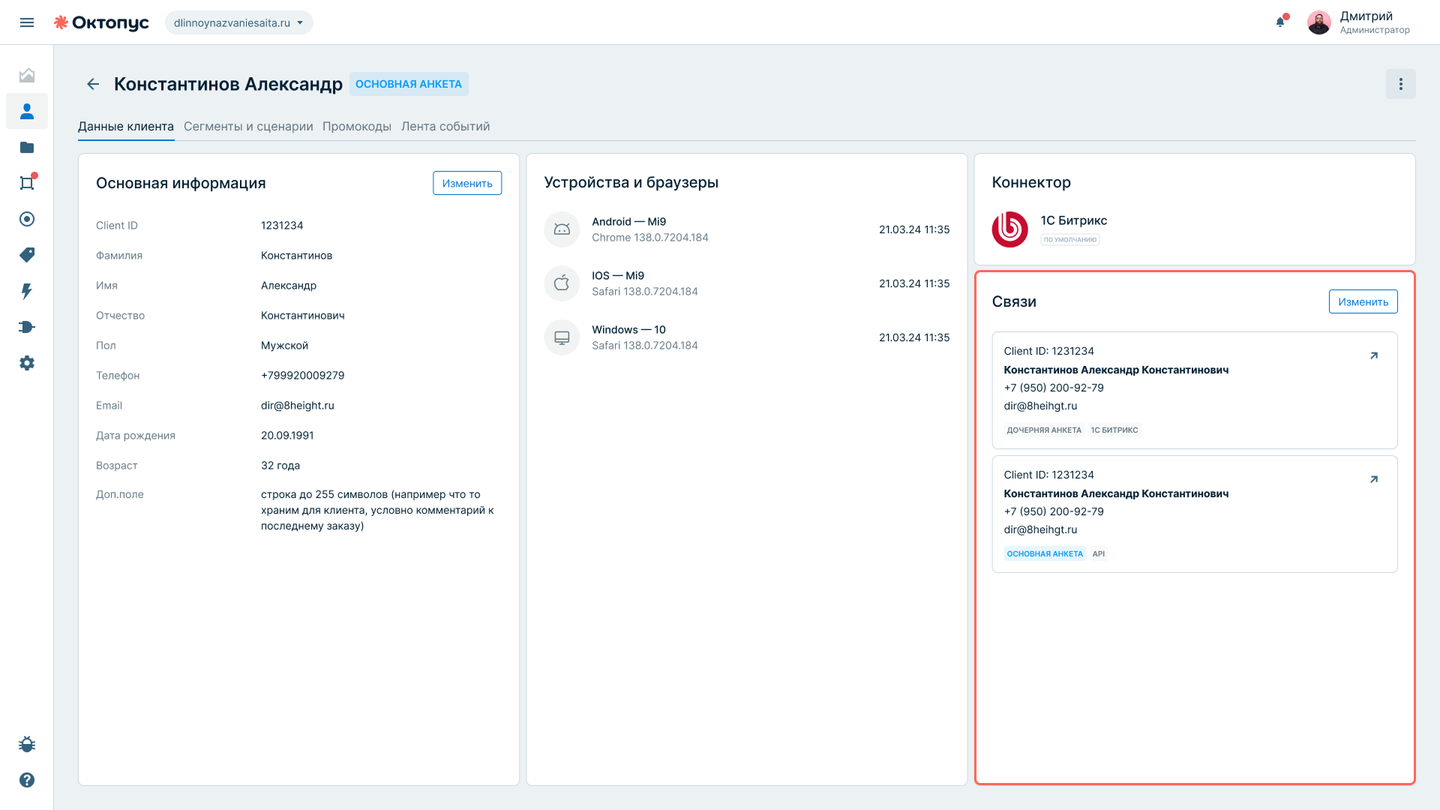Open the three-dot more options menu
This screenshot has width=1440, height=810.
(x=1400, y=84)
